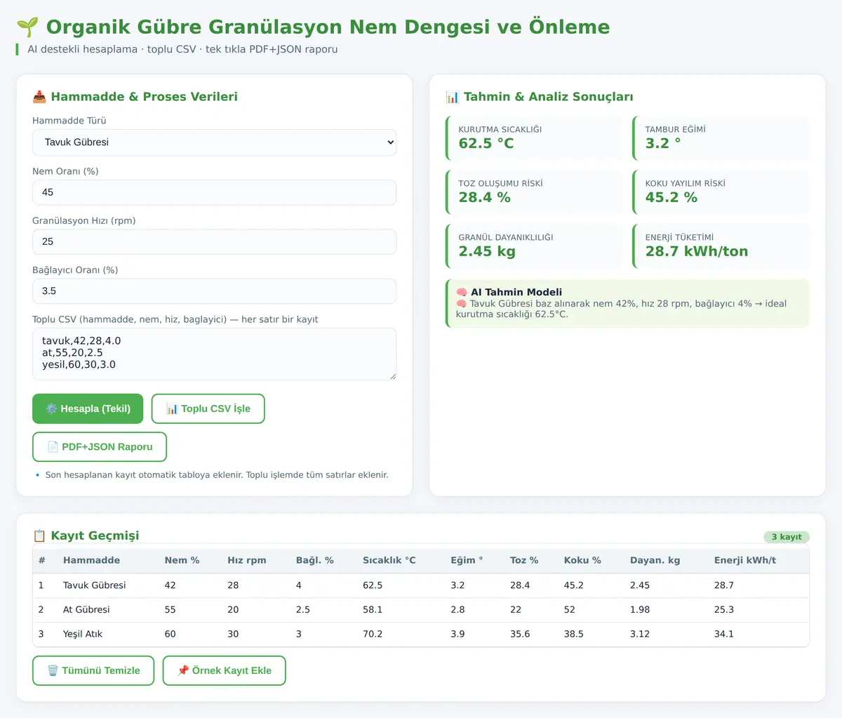Click the 'Bağl. %' column header
Image resolution: width=842 pixels, height=718 pixels.
click(x=315, y=560)
